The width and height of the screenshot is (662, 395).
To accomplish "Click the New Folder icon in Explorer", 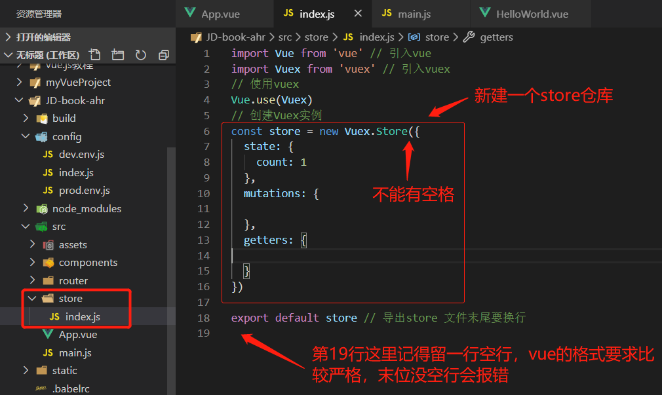I will coord(118,56).
